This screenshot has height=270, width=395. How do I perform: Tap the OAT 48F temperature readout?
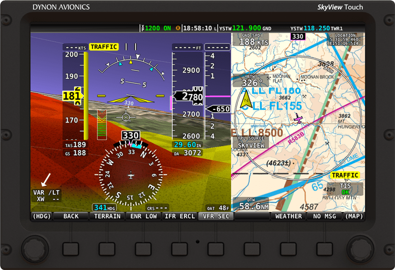[x=218, y=208]
